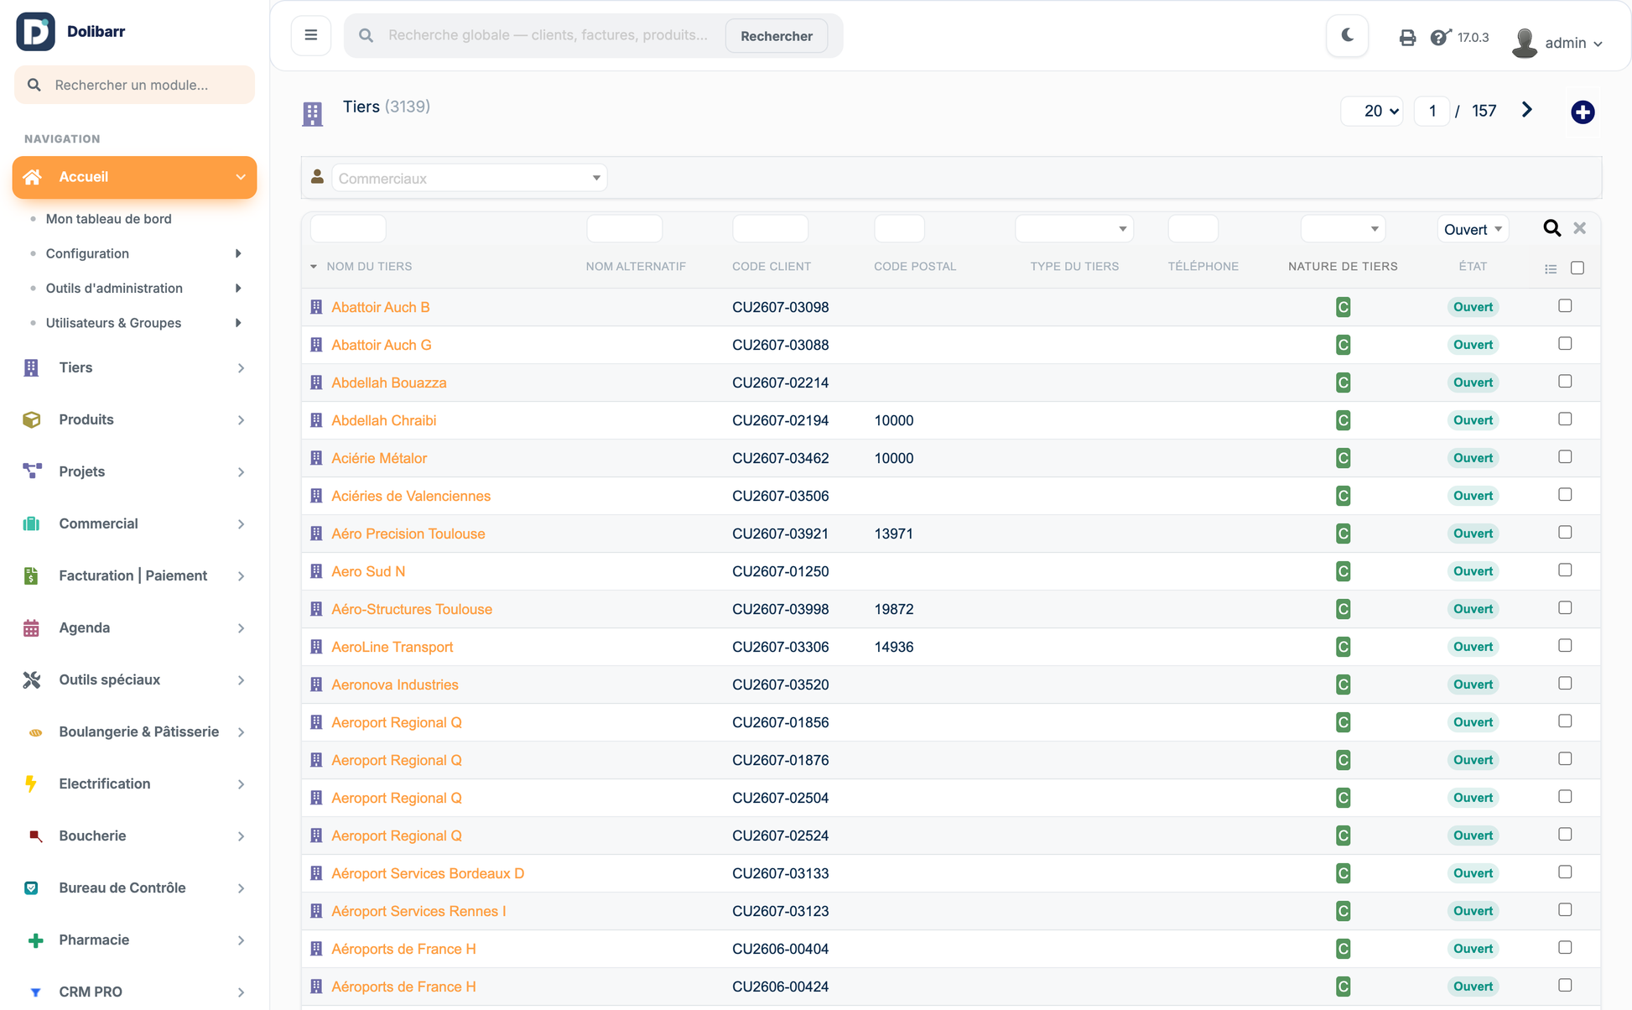
Task: Clear filters with the X icon
Action: click(x=1580, y=228)
